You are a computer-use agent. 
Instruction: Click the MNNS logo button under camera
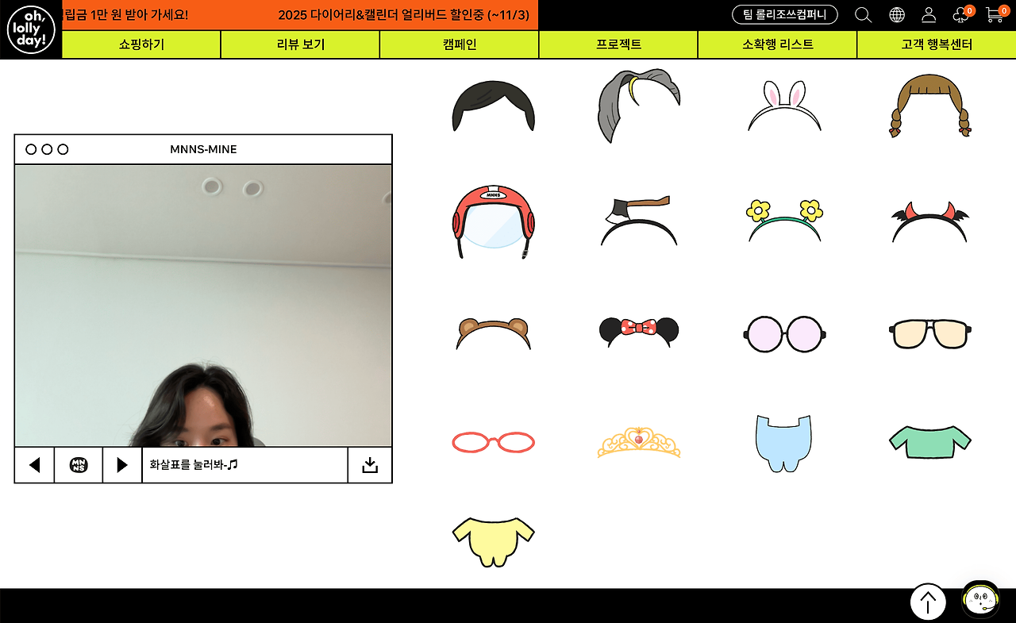(79, 465)
